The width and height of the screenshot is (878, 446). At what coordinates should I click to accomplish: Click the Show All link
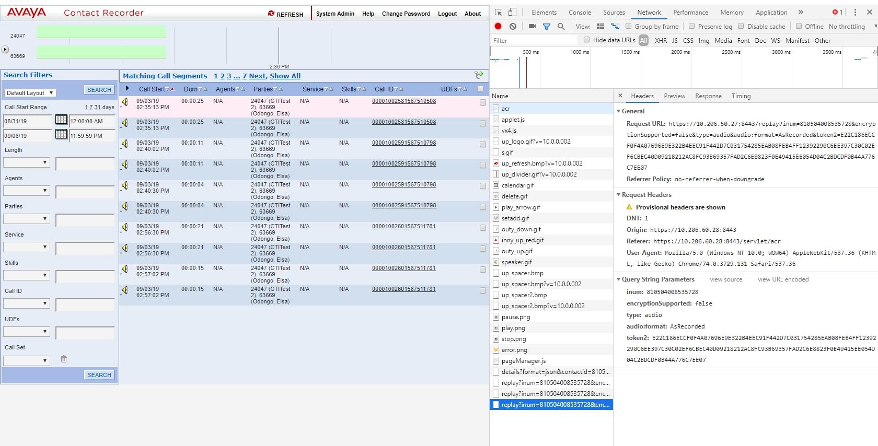[285, 76]
